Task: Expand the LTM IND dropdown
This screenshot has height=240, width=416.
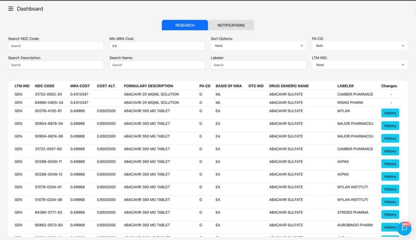Action: coord(360,65)
